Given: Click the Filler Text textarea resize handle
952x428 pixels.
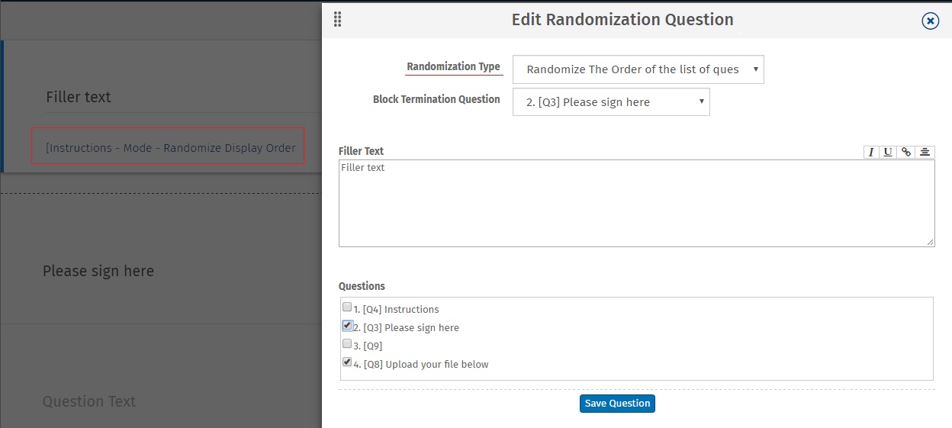Looking at the screenshot, I should click(x=930, y=242).
